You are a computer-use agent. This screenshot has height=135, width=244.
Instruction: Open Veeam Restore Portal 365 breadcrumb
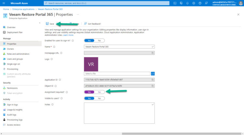50,9
